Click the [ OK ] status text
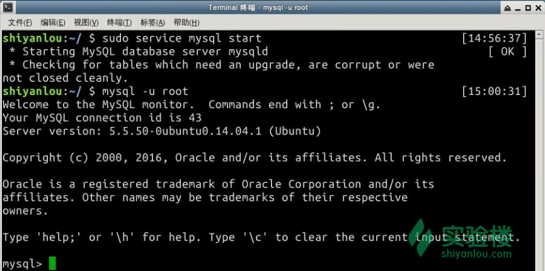The width and height of the screenshot is (545, 271). point(507,52)
